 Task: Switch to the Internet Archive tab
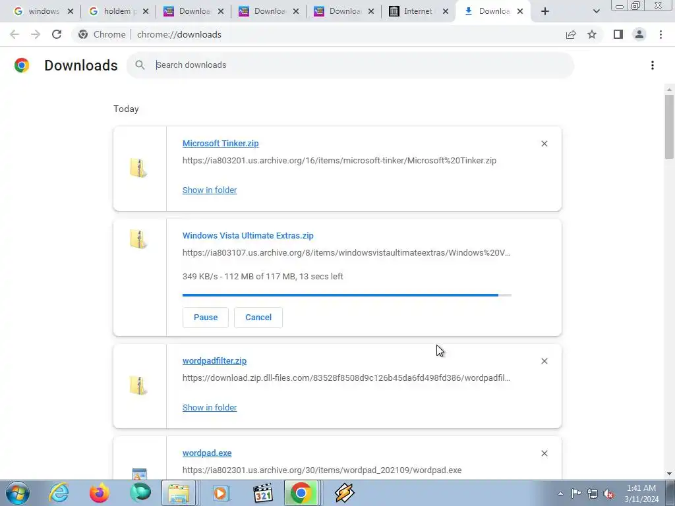point(414,11)
